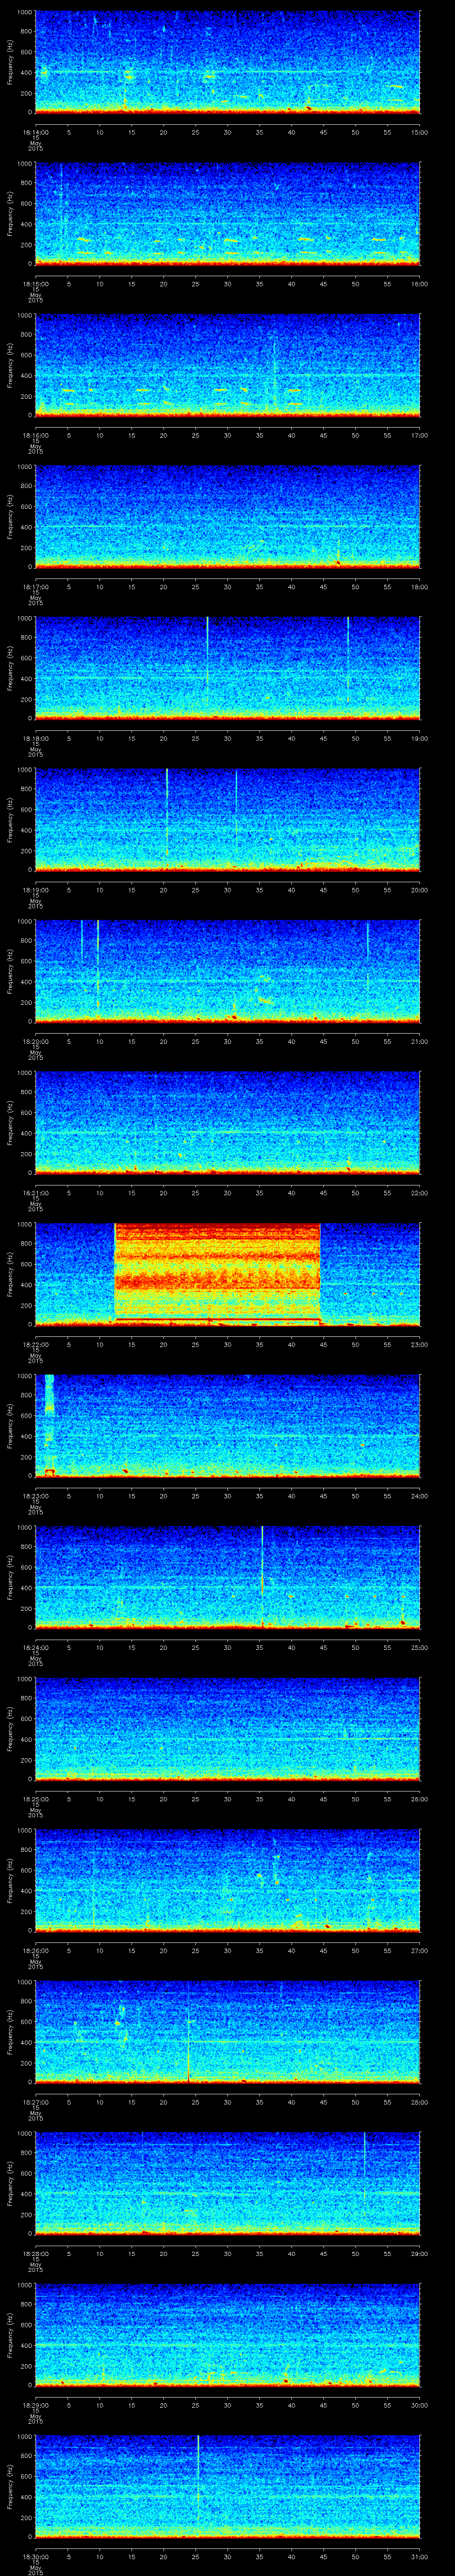Pick the spectrogram panel starting at 18:21:00

228,1122
